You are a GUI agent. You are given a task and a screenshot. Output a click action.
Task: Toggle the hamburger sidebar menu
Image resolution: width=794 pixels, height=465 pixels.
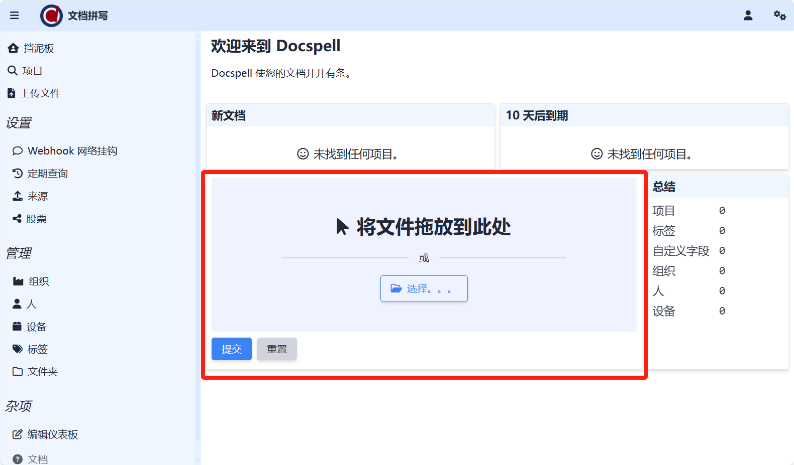(15, 16)
